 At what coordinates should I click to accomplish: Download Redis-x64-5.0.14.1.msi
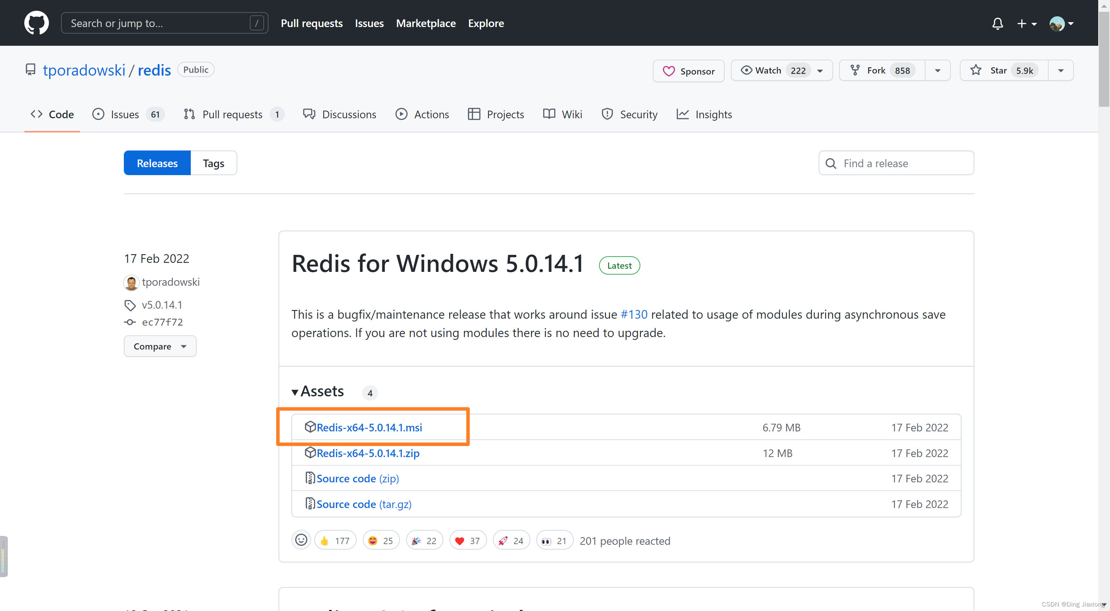click(x=369, y=427)
